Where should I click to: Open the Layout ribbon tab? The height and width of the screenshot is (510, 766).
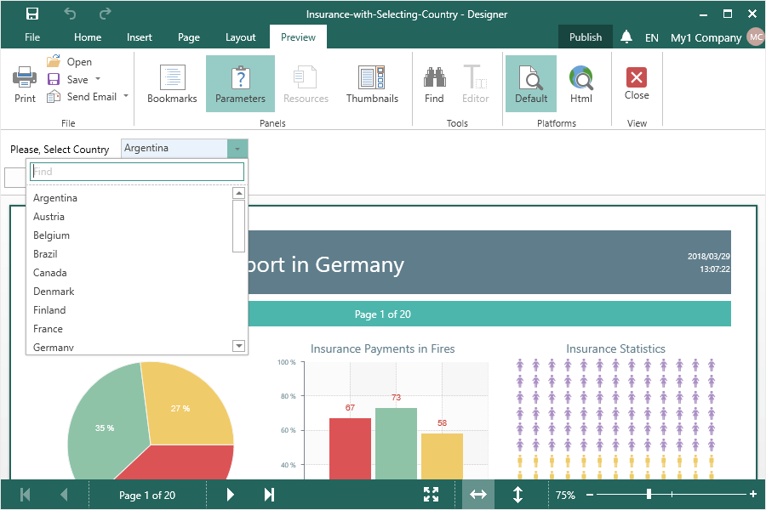241,37
